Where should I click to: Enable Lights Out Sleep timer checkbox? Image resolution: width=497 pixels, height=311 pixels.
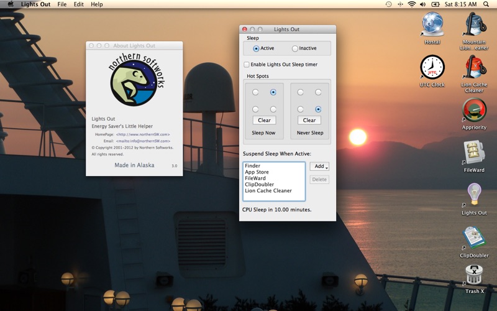[x=246, y=65]
